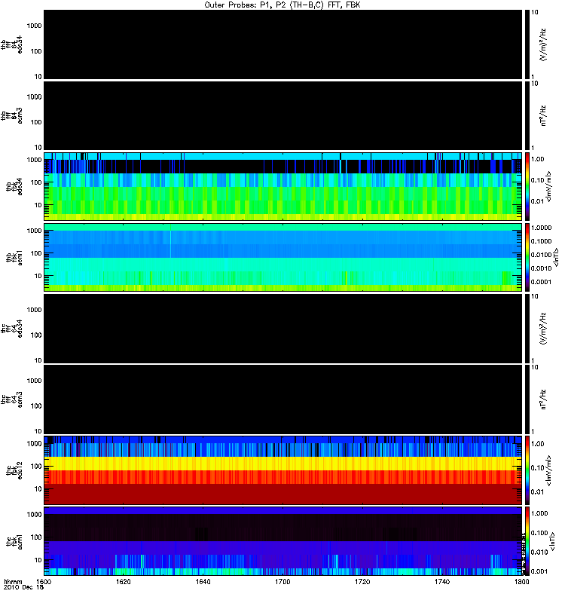Select the 1720 time axis label
Screen dimensions: 565x603
[x=362, y=581]
